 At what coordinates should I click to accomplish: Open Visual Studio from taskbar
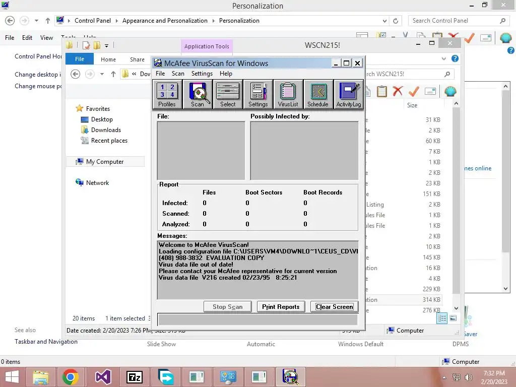(103, 377)
